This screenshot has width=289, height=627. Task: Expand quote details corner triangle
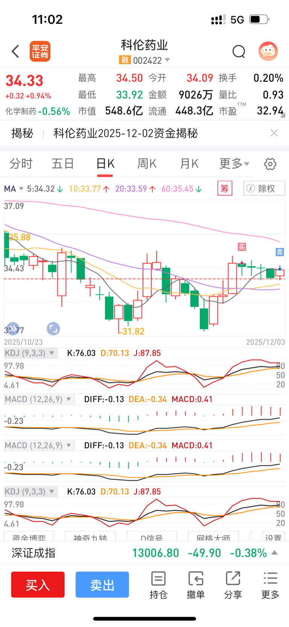(x=283, y=115)
